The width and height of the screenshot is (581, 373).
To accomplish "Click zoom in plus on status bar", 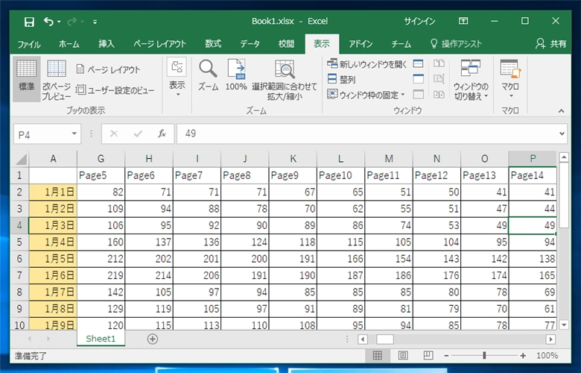I will click(523, 356).
